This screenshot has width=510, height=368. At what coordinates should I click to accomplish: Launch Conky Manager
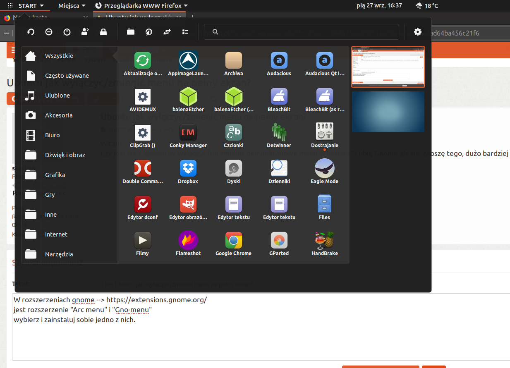pyautogui.click(x=188, y=136)
